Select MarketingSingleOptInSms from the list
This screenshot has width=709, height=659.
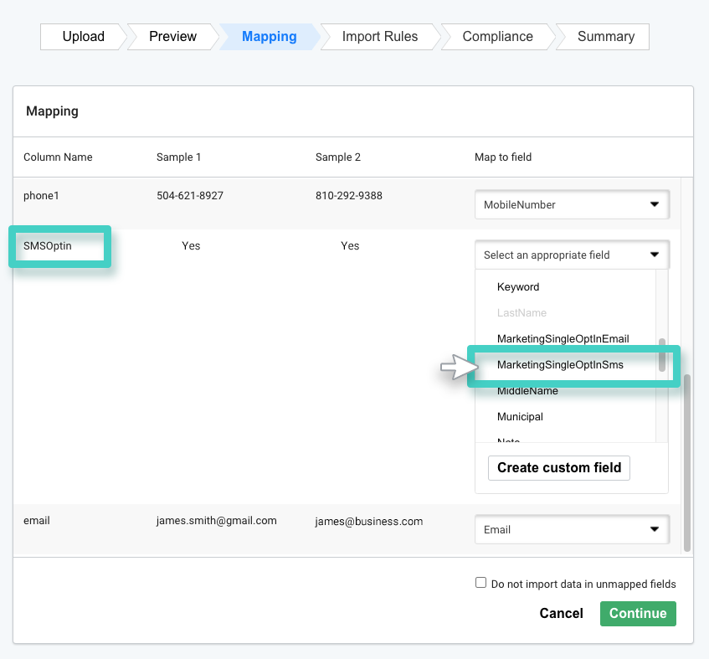(559, 364)
